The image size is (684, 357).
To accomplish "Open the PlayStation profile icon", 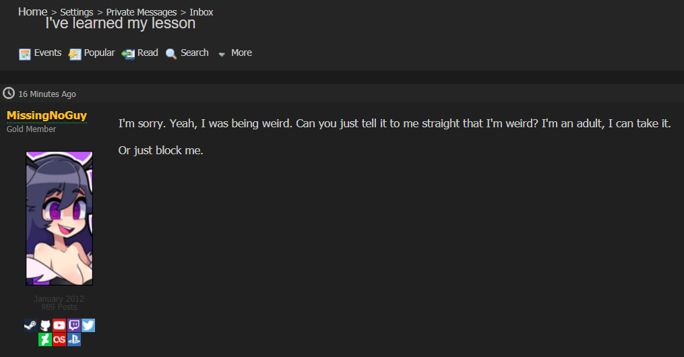I will [73, 339].
